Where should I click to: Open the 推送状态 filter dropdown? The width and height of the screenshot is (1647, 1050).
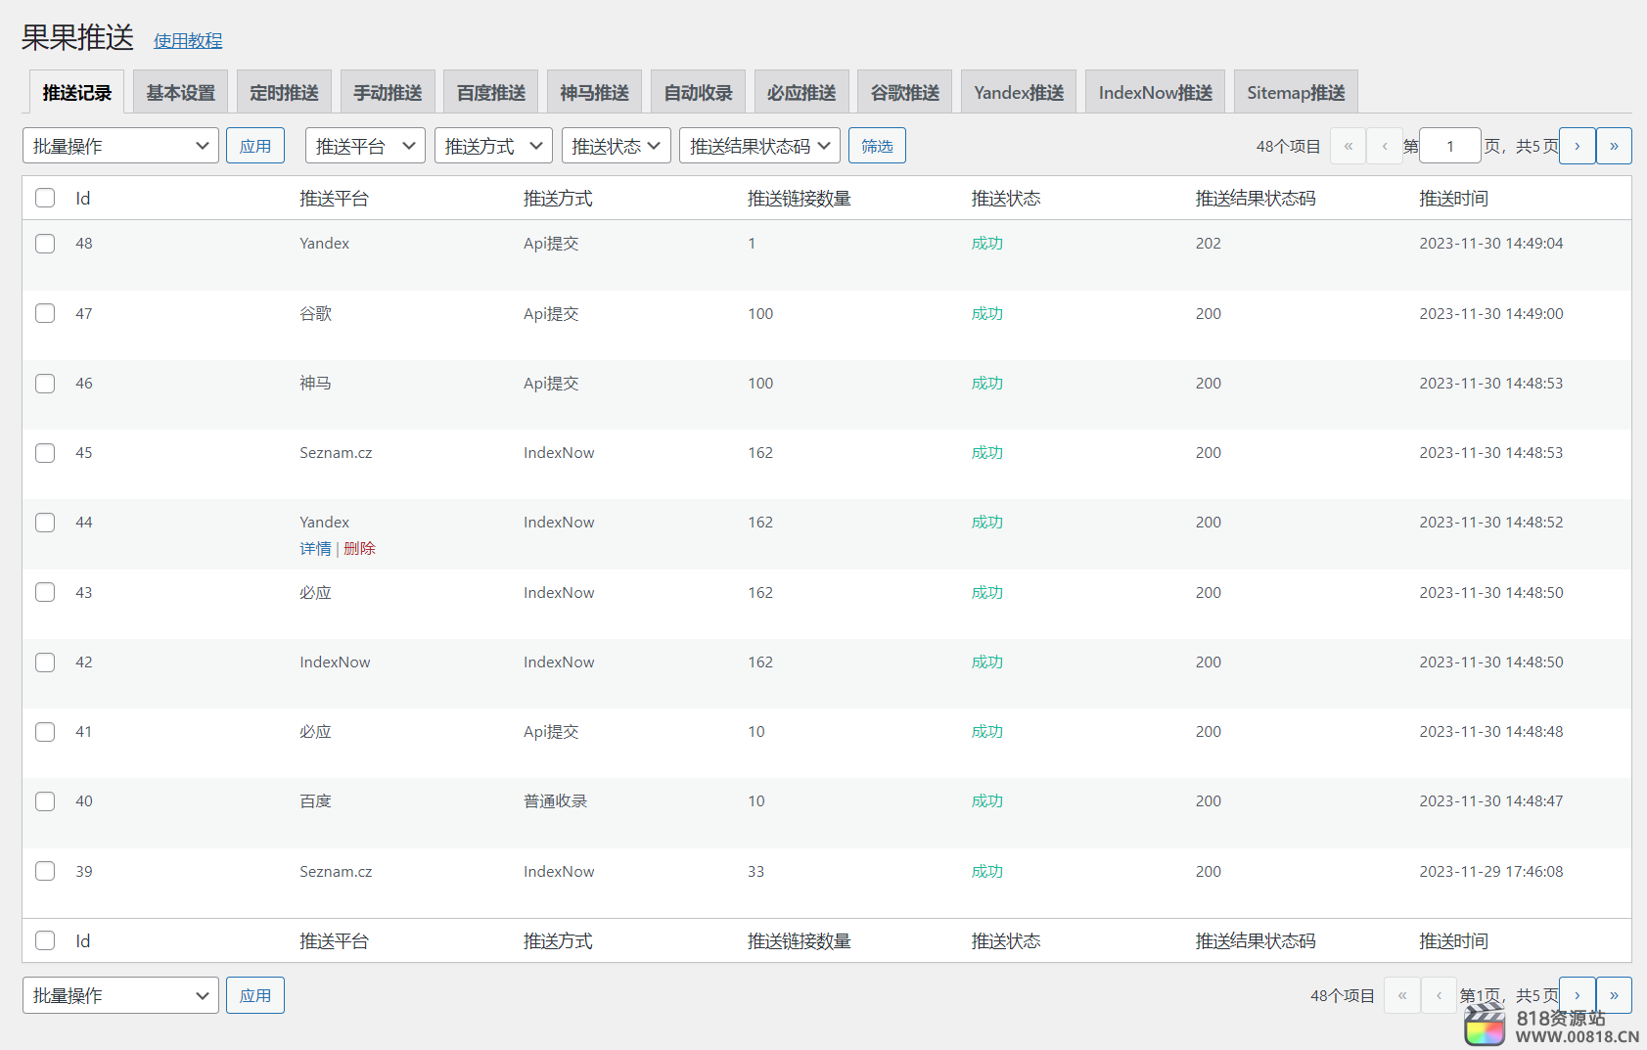coord(616,146)
